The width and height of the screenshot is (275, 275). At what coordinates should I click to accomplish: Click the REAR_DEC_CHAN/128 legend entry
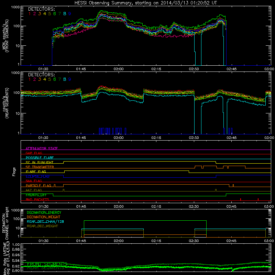(x=45, y=221)
